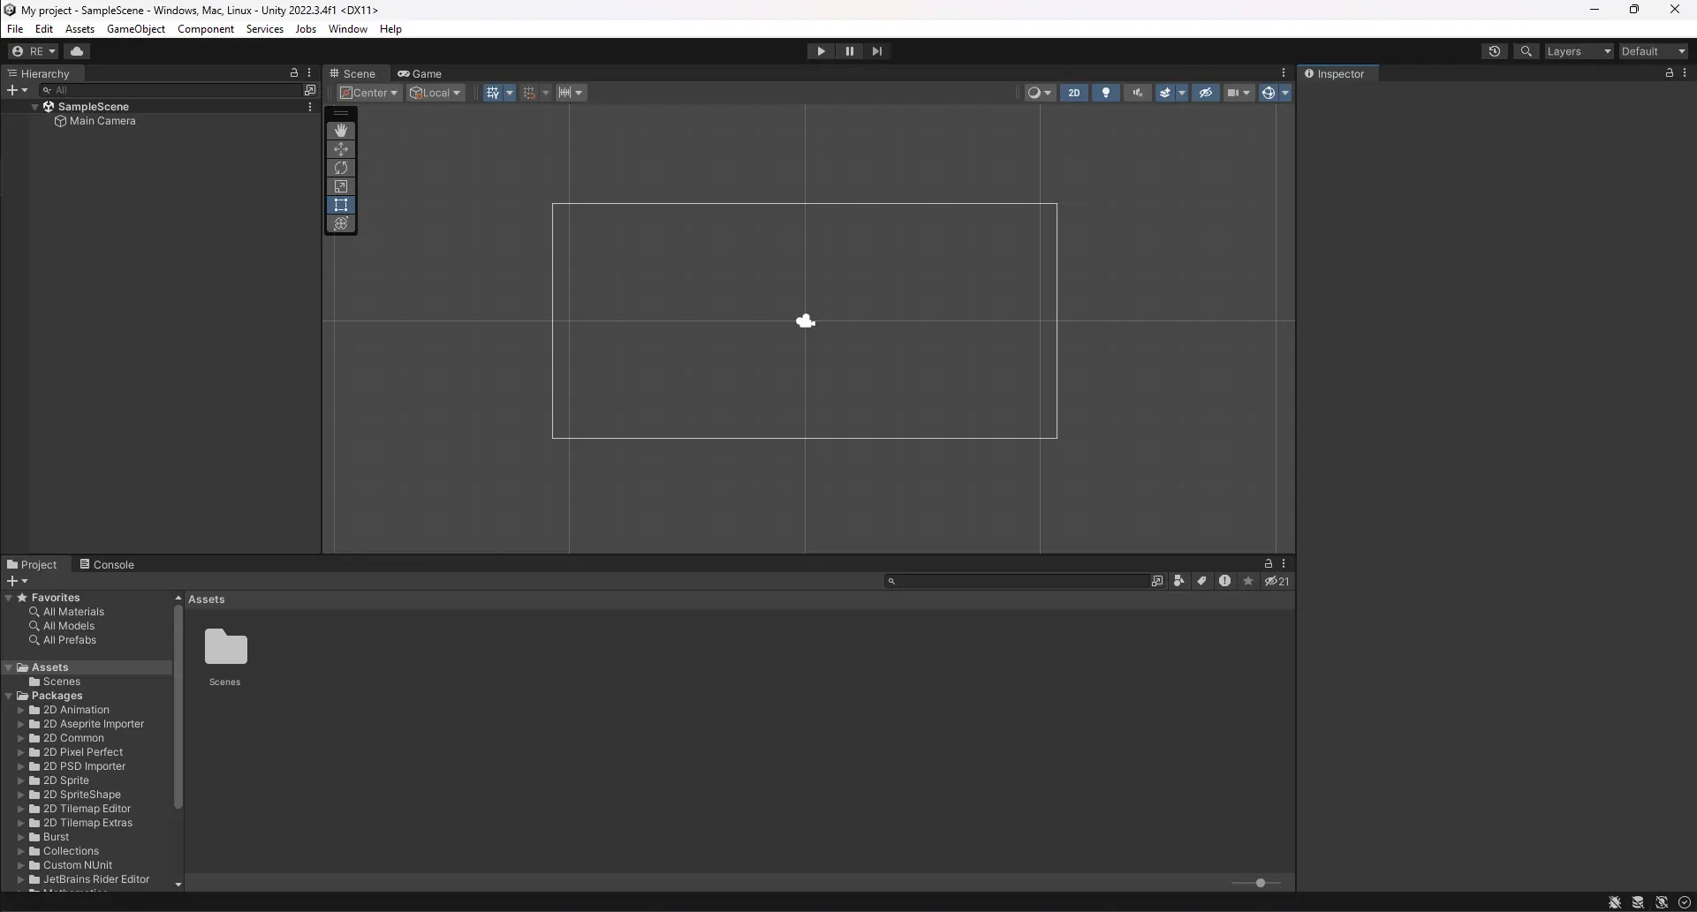The width and height of the screenshot is (1697, 912).
Task: Toggle hidden packages visibility count 21
Action: tap(1277, 581)
